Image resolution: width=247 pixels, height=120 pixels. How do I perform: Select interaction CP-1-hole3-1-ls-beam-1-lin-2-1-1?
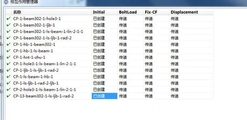(x=45, y=64)
